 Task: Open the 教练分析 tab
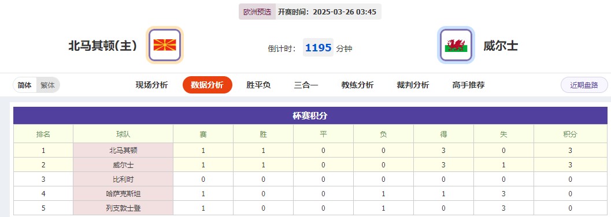[357, 85]
